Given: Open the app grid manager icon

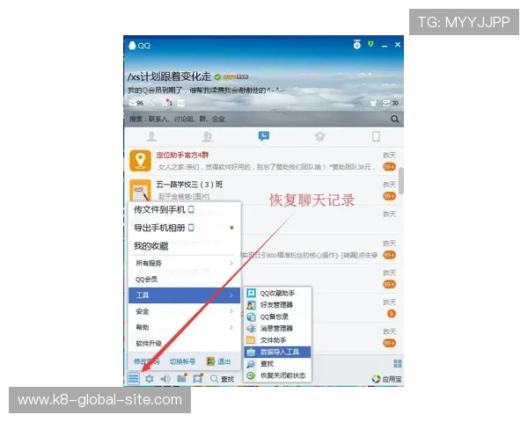Looking at the screenshot, I should (398, 363).
